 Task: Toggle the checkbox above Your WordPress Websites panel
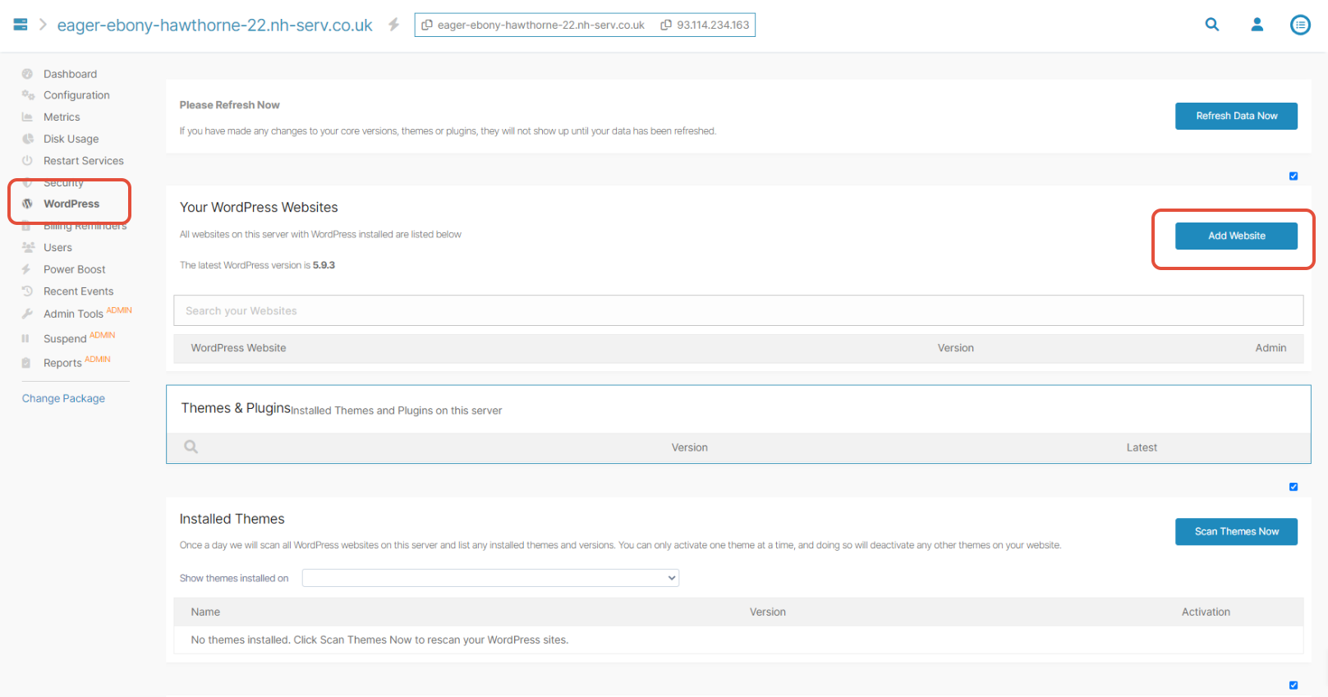[1294, 176]
